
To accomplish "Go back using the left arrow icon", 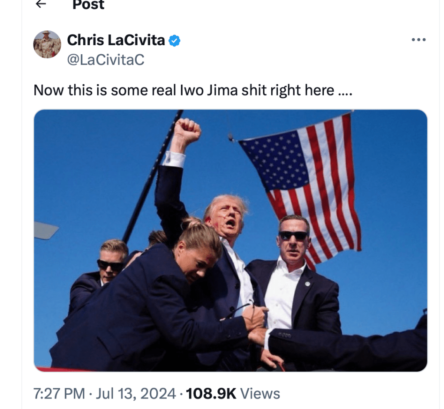I will click(41, 3).
